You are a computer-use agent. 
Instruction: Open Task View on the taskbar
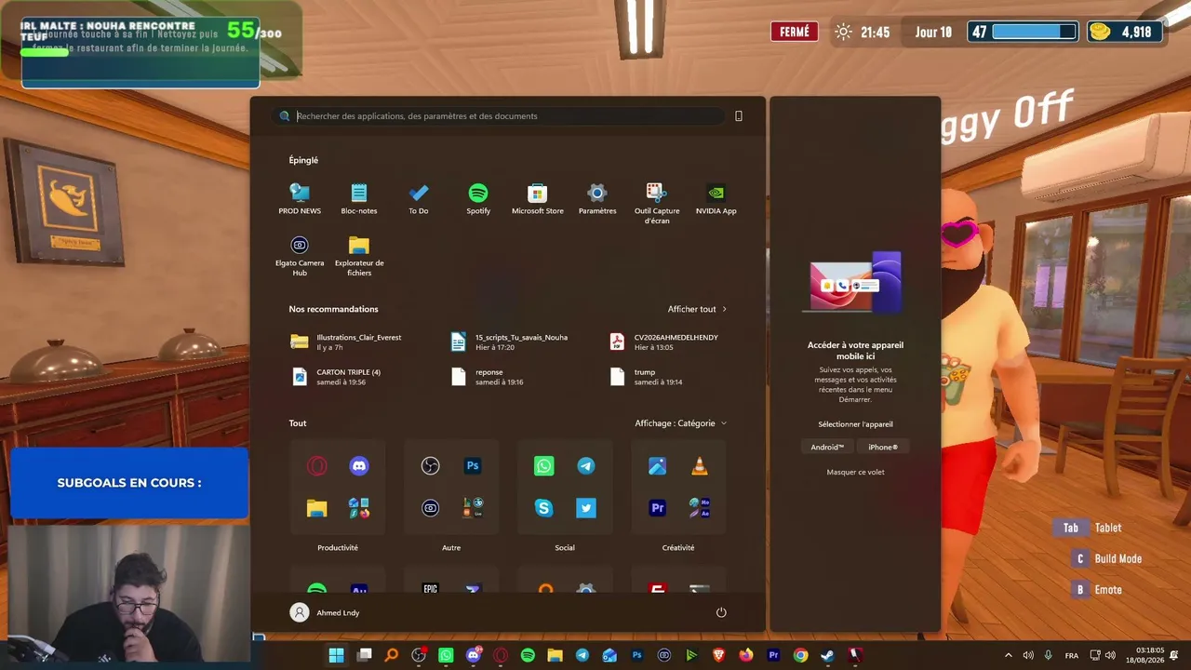[365, 655]
